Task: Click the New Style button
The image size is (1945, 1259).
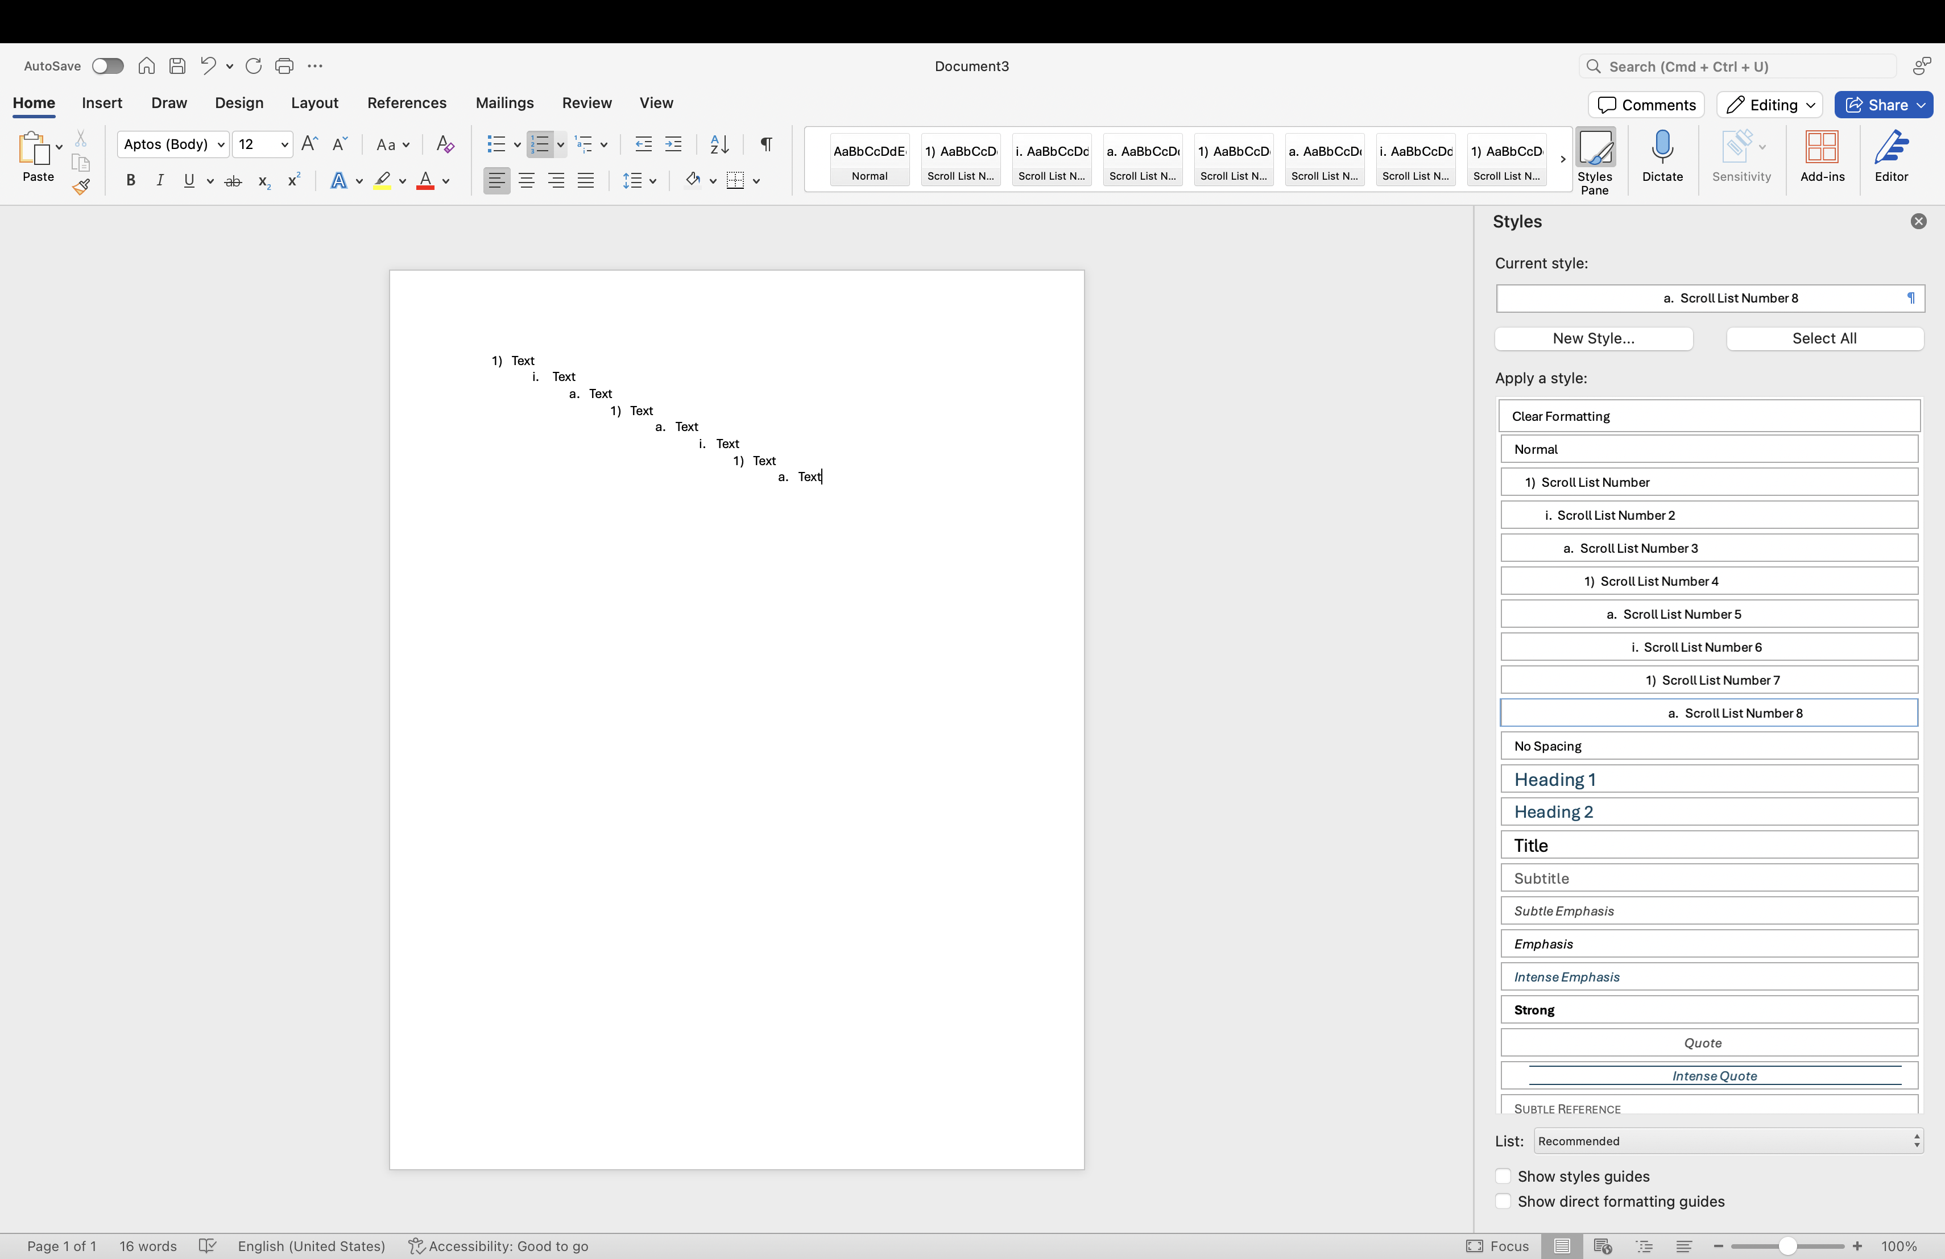Action: 1594,338
